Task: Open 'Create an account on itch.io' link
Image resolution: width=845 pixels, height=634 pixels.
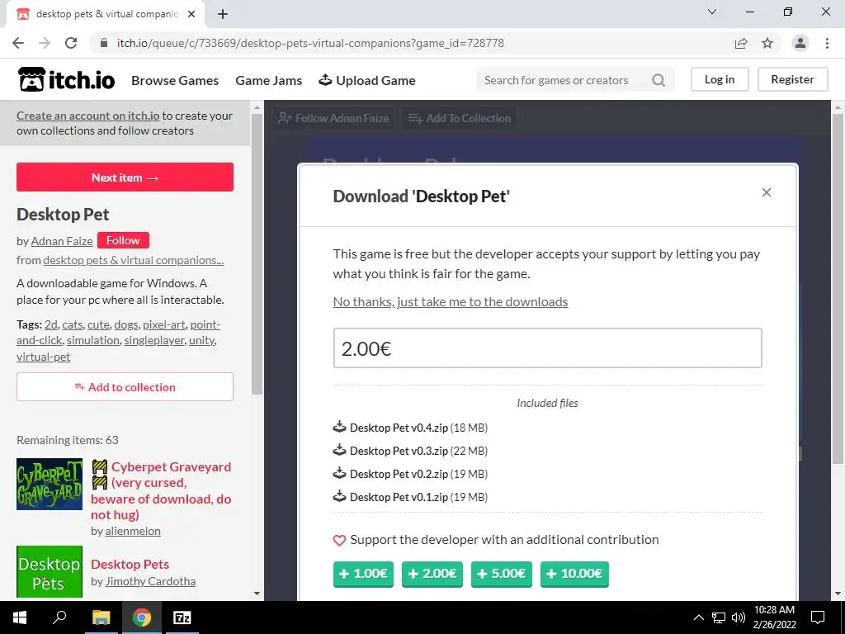Action: coord(87,116)
